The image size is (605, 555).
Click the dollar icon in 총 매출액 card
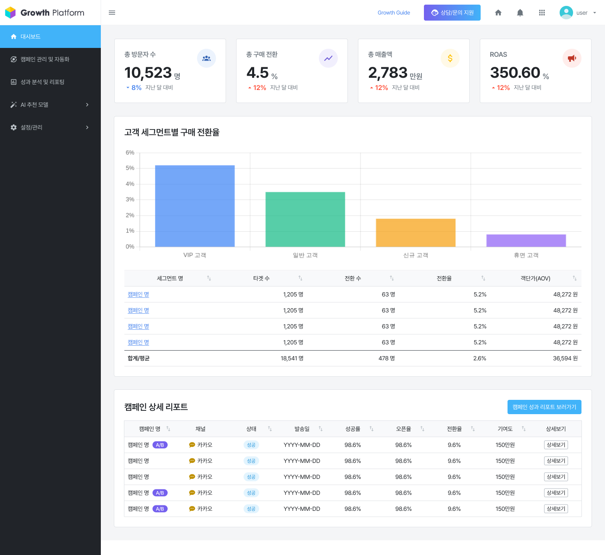tap(450, 58)
